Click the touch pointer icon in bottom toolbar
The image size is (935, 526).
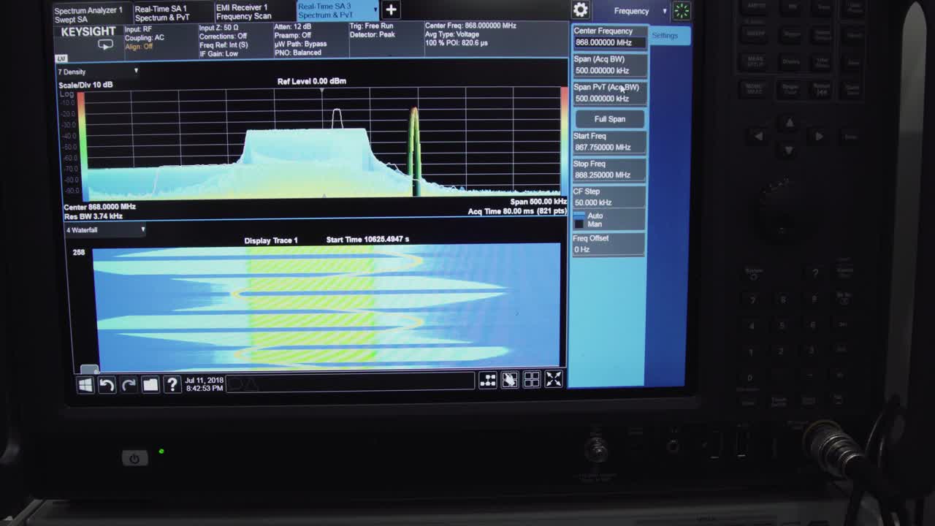pyautogui.click(x=510, y=380)
